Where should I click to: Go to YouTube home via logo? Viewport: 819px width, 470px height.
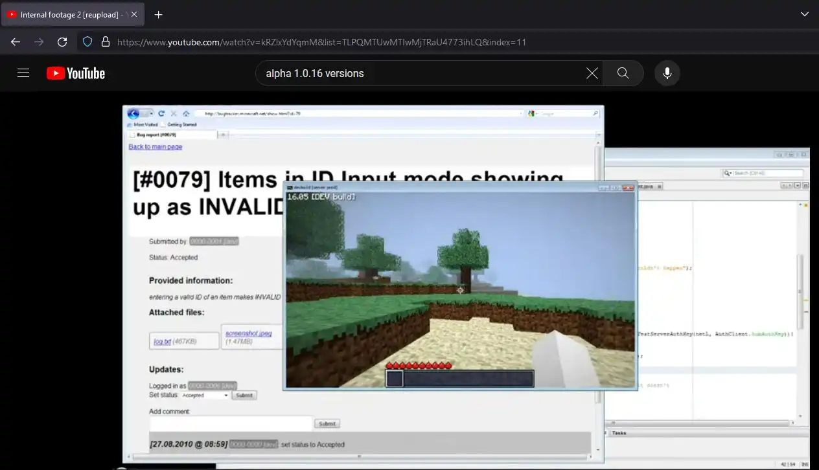pyautogui.click(x=76, y=73)
